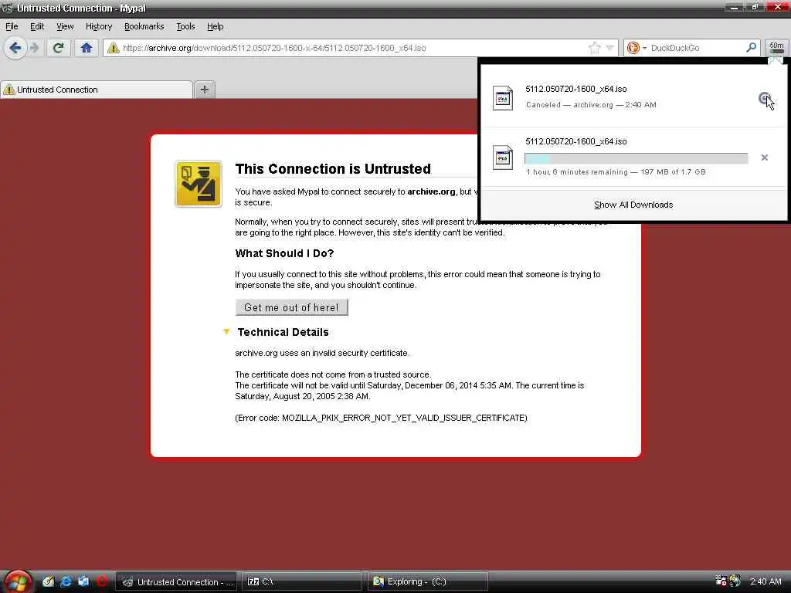
Task: Click the first quick launch icon
Action: (x=48, y=581)
